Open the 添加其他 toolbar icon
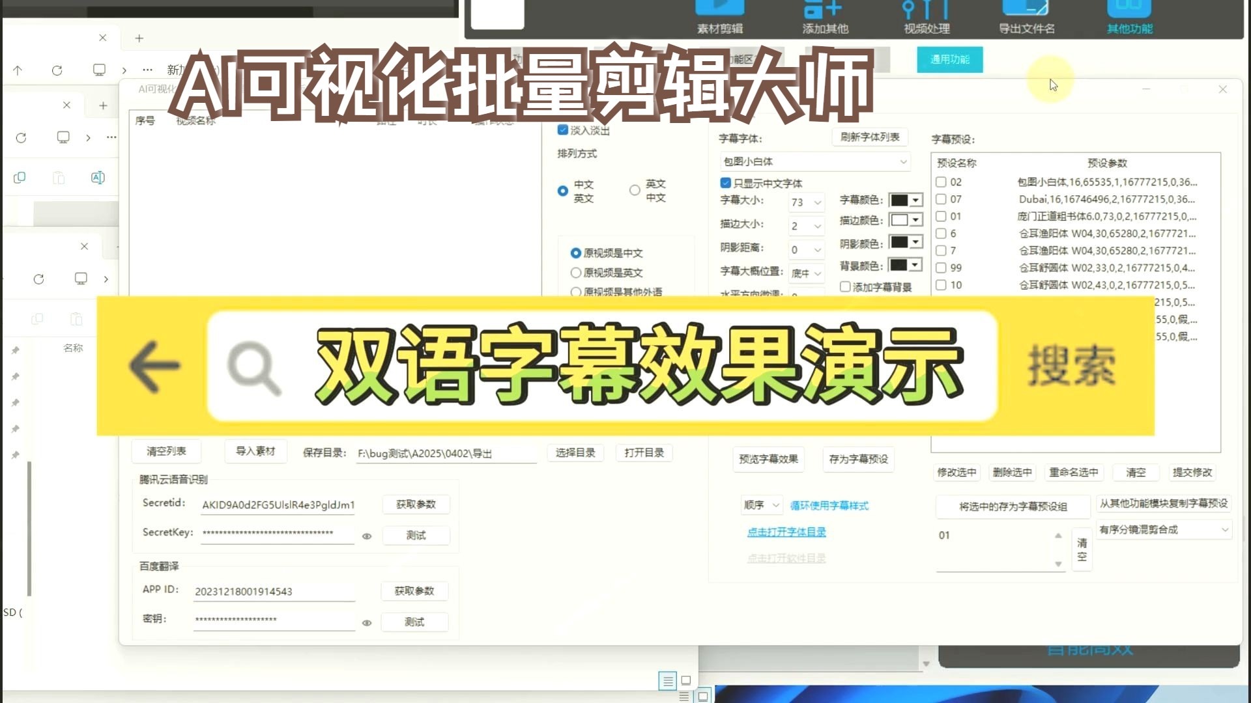The image size is (1251, 703). 825,18
